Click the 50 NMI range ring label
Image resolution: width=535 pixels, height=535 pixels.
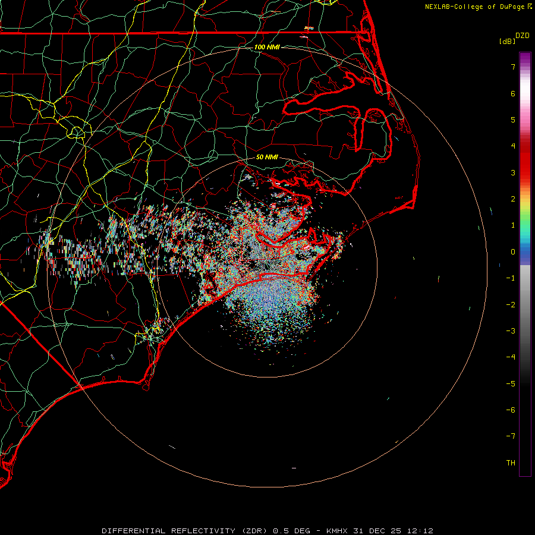267,157
